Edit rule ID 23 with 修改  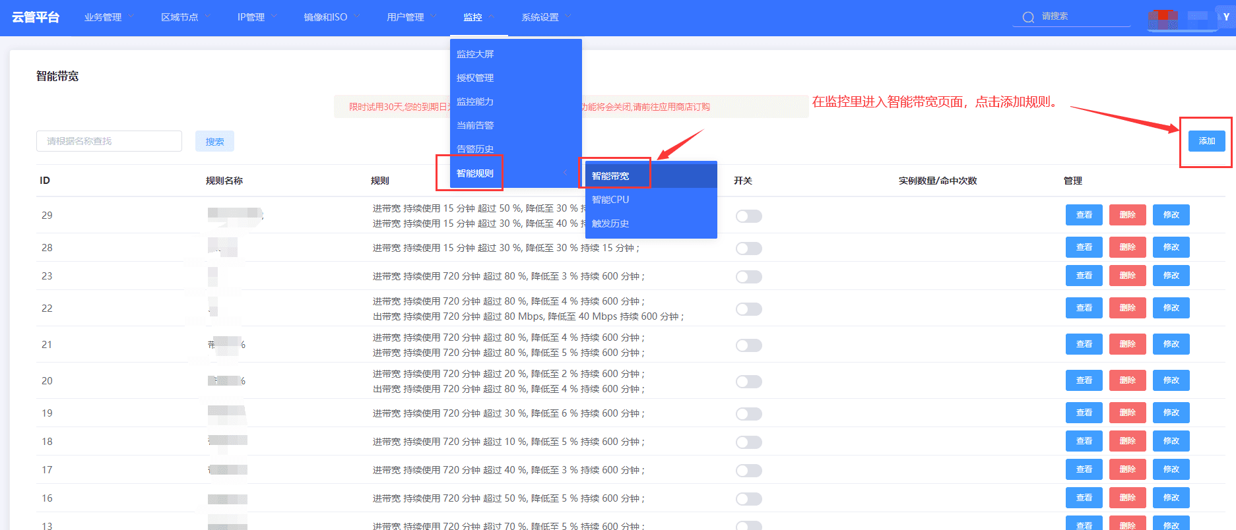pyautogui.click(x=1171, y=276)
